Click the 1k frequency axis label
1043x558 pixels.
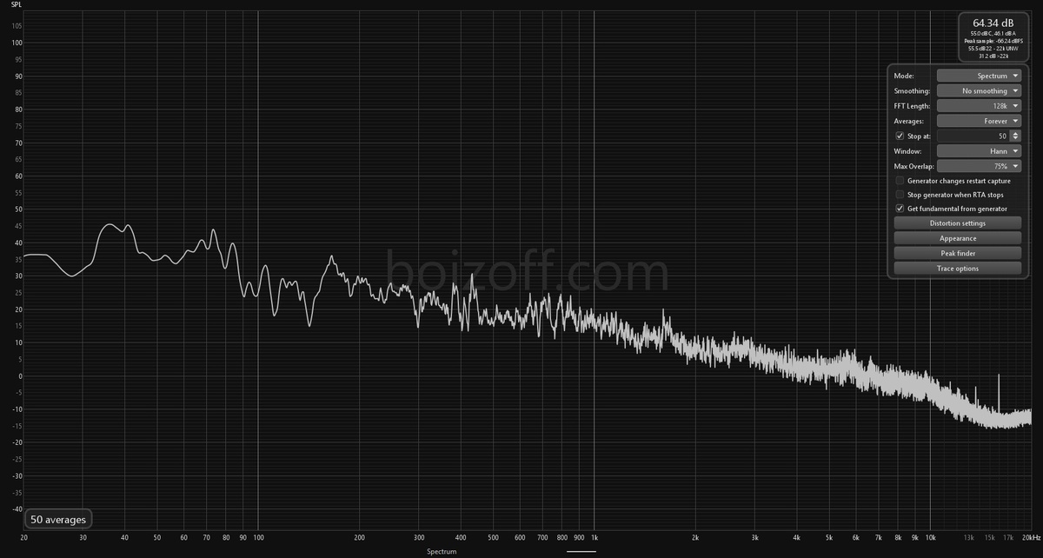pos(594,538)
